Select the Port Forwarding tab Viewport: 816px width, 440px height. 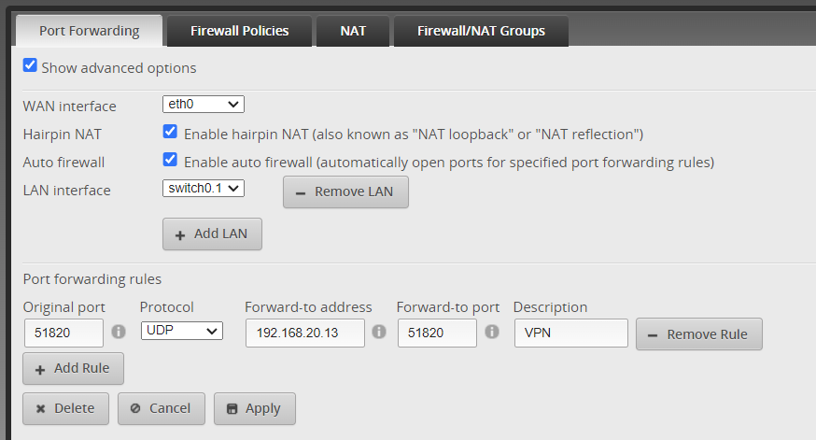pyautogui.click(x=90, y=31)
